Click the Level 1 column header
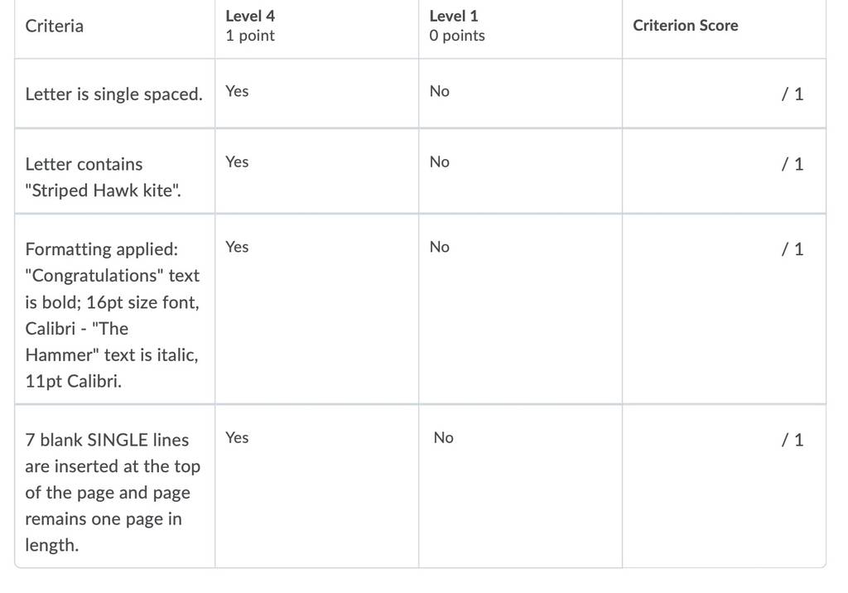The image size is (848, 593). (457, 26)
